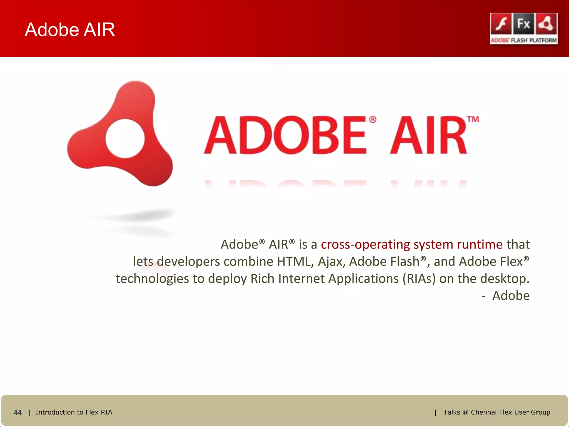Click the Flex Fx icon in header
Viewport: 569px width, 427px height.
523,24
